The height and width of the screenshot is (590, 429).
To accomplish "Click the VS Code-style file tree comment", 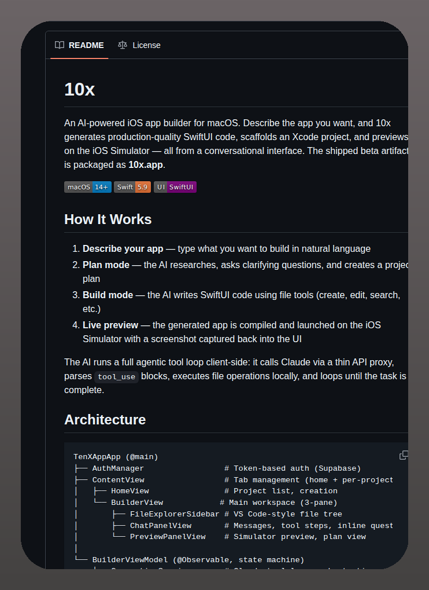I will point(283,514).
